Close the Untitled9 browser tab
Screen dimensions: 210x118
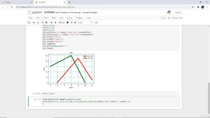(64, 2)
